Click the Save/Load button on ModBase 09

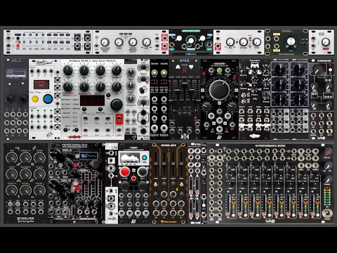click(x=100, y=110)
